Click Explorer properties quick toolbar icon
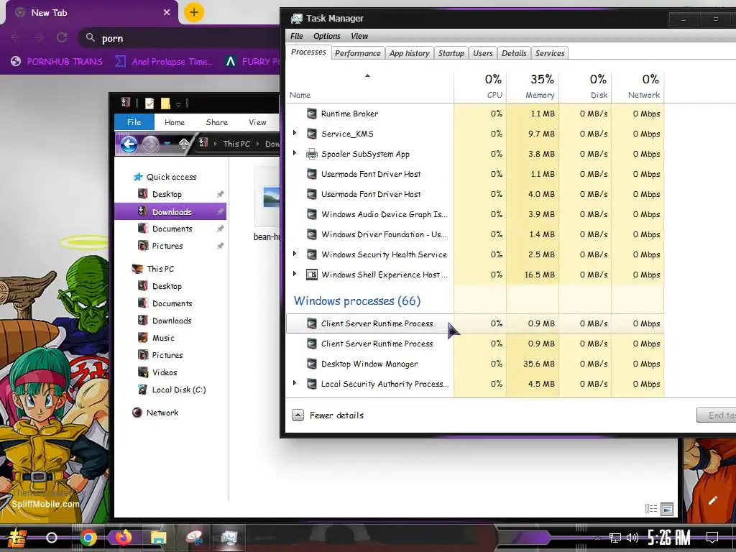 click(149, 103)
